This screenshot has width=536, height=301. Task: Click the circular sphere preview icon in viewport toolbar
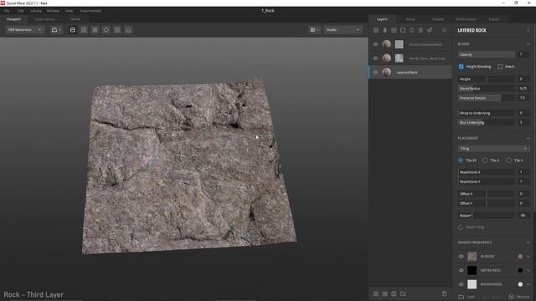(106, 30)
